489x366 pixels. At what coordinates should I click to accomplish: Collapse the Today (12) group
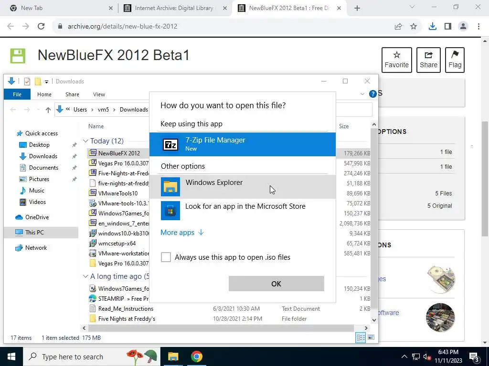tap(85, 141)
